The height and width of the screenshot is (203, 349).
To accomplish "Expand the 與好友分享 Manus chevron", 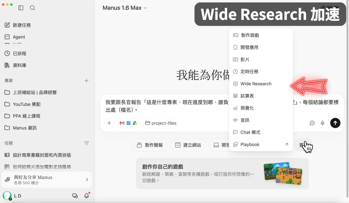I will click(x=87, y=179).
